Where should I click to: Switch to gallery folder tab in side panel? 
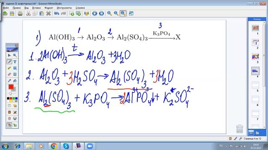click(257, 132)
